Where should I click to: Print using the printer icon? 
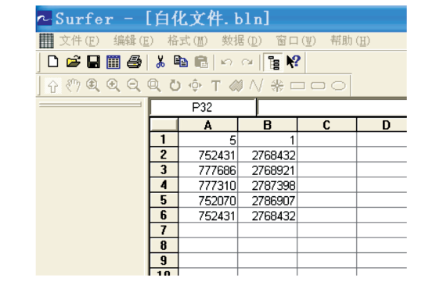click(x=134, y=62)
